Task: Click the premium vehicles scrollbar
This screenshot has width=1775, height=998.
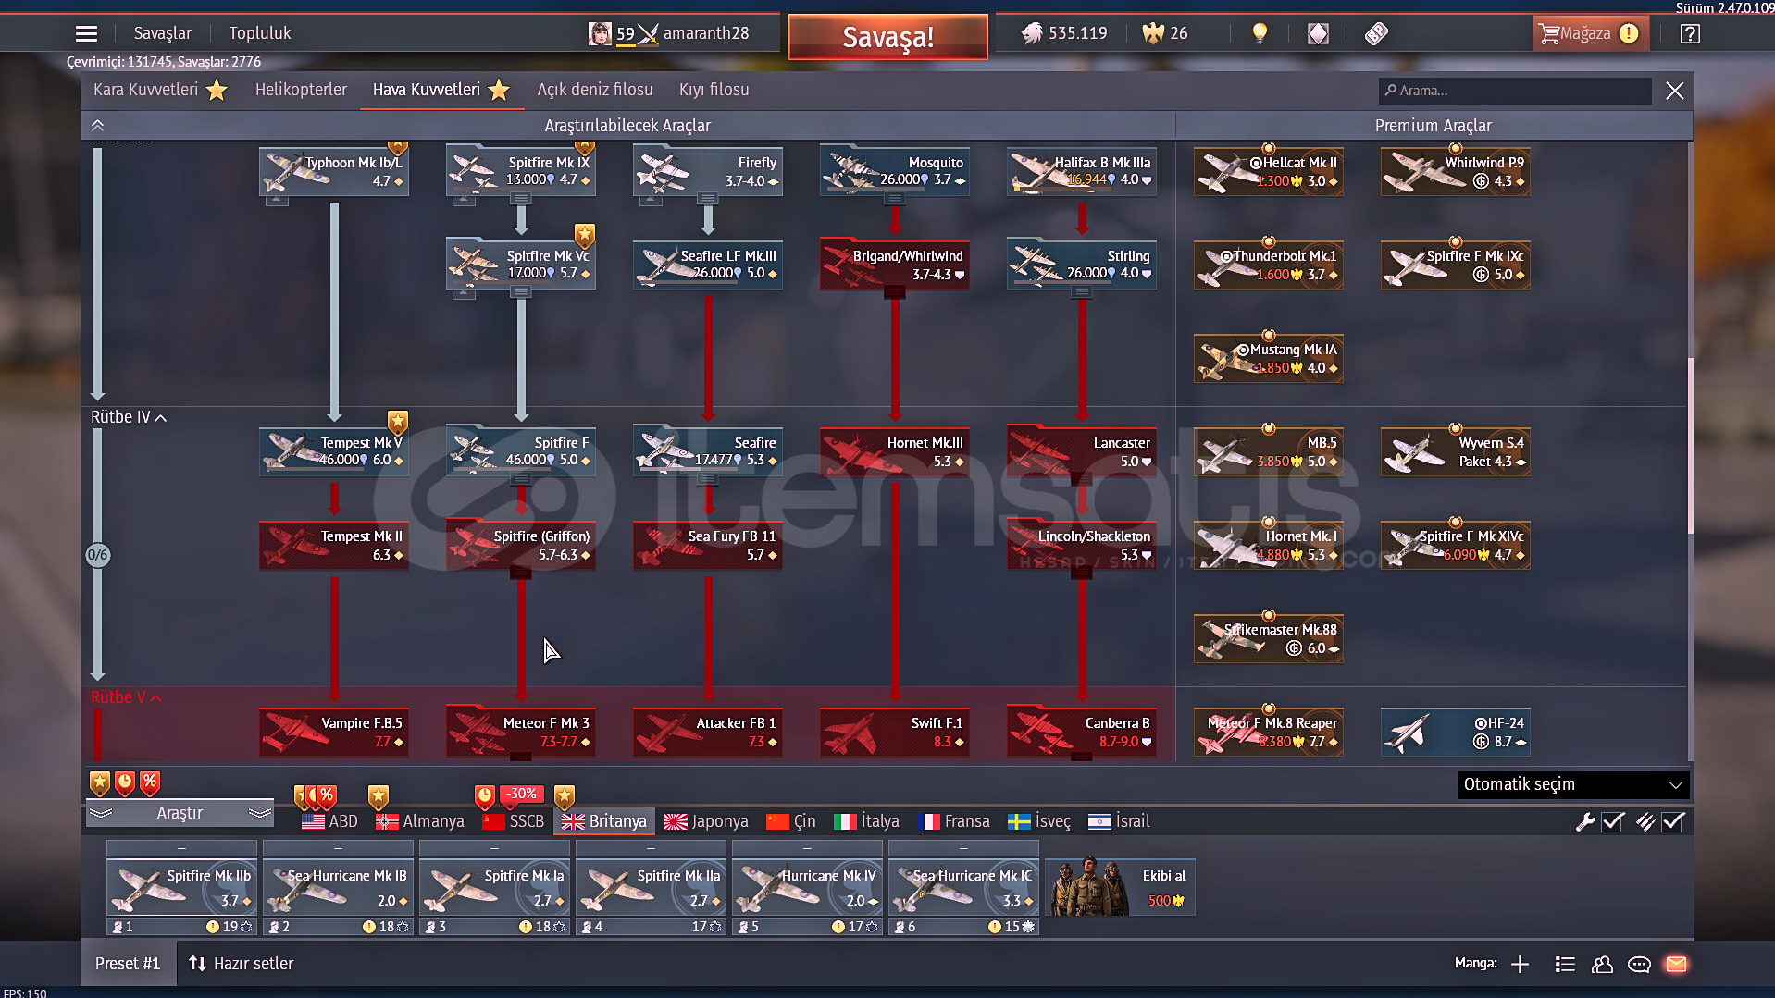Action: pyautogui.click(x=1690, y=444)
